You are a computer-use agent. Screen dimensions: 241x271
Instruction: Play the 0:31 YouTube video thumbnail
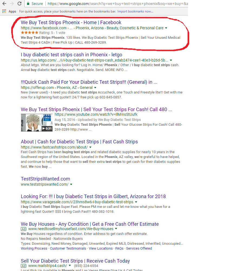(37, 122)
